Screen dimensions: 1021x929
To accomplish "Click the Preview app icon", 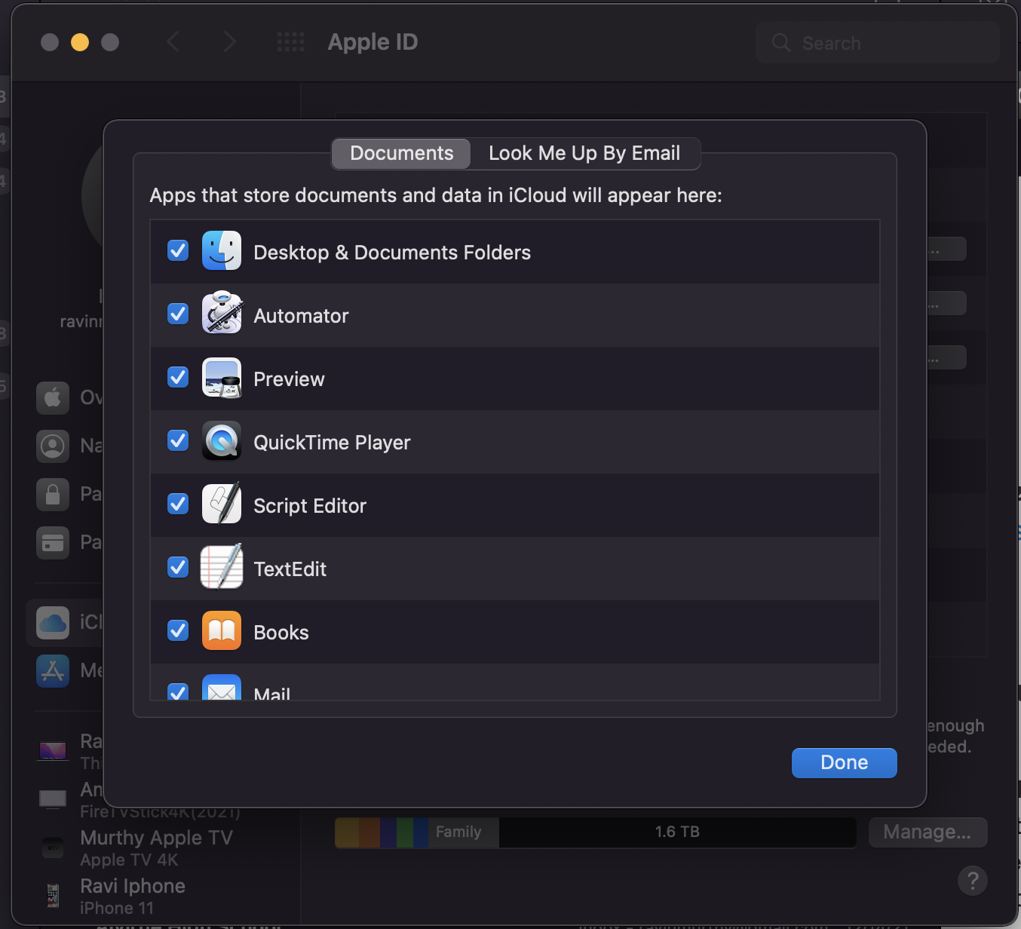I will (222, 378).
